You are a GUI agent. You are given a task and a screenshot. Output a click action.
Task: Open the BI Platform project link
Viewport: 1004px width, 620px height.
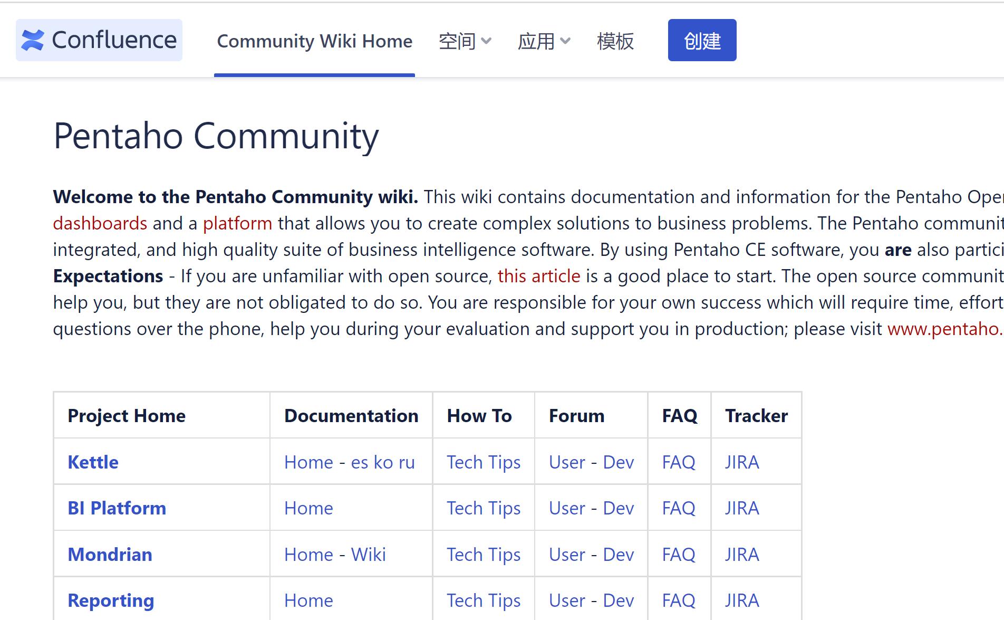[x=117, y=508]
